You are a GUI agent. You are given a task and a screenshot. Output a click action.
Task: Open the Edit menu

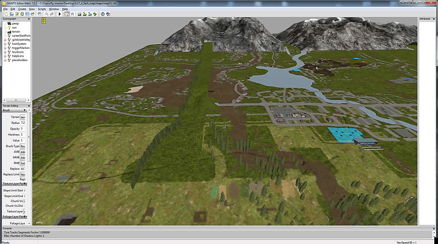(x=13, y=9)
